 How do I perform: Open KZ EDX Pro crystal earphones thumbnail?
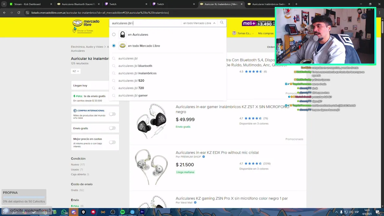point(151,167)
